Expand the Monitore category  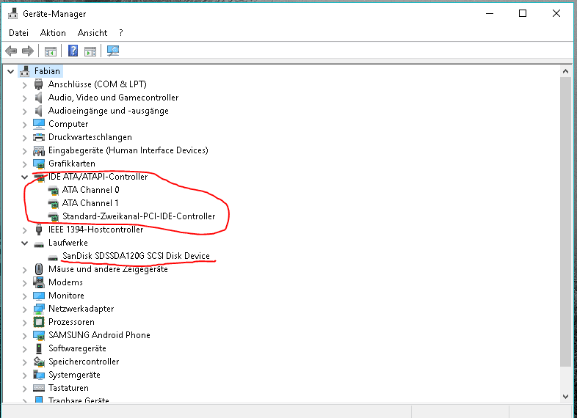25,296
